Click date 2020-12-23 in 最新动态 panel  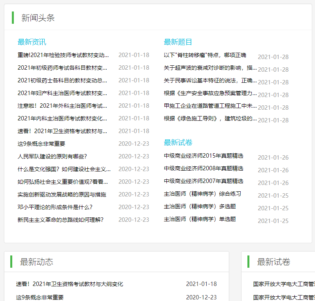pos(202,297)
